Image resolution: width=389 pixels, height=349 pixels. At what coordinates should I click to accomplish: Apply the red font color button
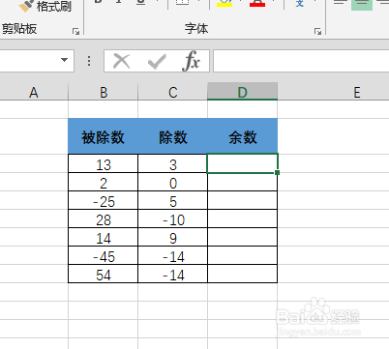(257, 4)
